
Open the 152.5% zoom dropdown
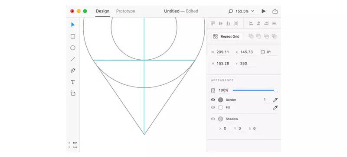click(242, 11)
